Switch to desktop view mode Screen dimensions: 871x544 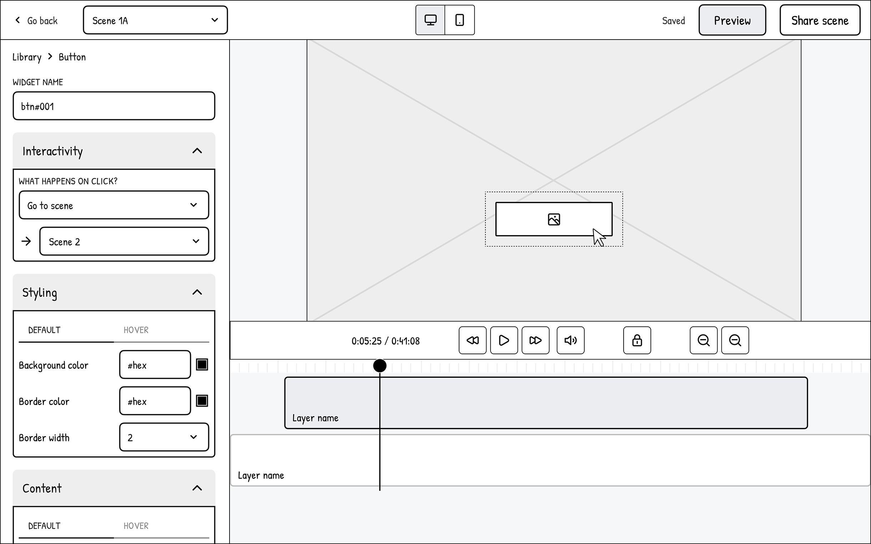431,20
